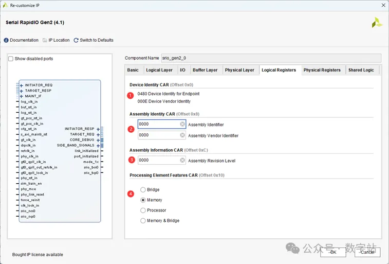Open the Documentation link
Screen dimensions: 389x264
(24, 40)
